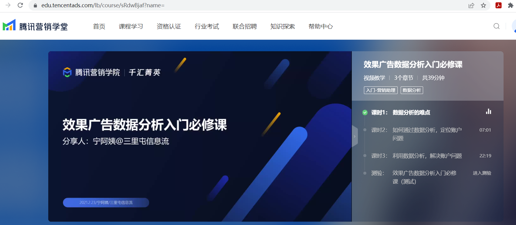This screenshot has height=225, width=516.
Task: Open the Adobe PDF extension icon
Action: pyautogui.click(x=498, y=5)
